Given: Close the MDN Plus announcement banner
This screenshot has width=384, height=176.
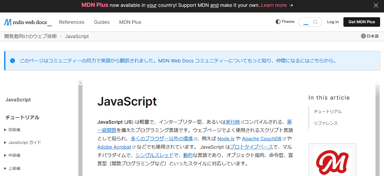Looking at the screenshot, I should [x=376, y=5].
